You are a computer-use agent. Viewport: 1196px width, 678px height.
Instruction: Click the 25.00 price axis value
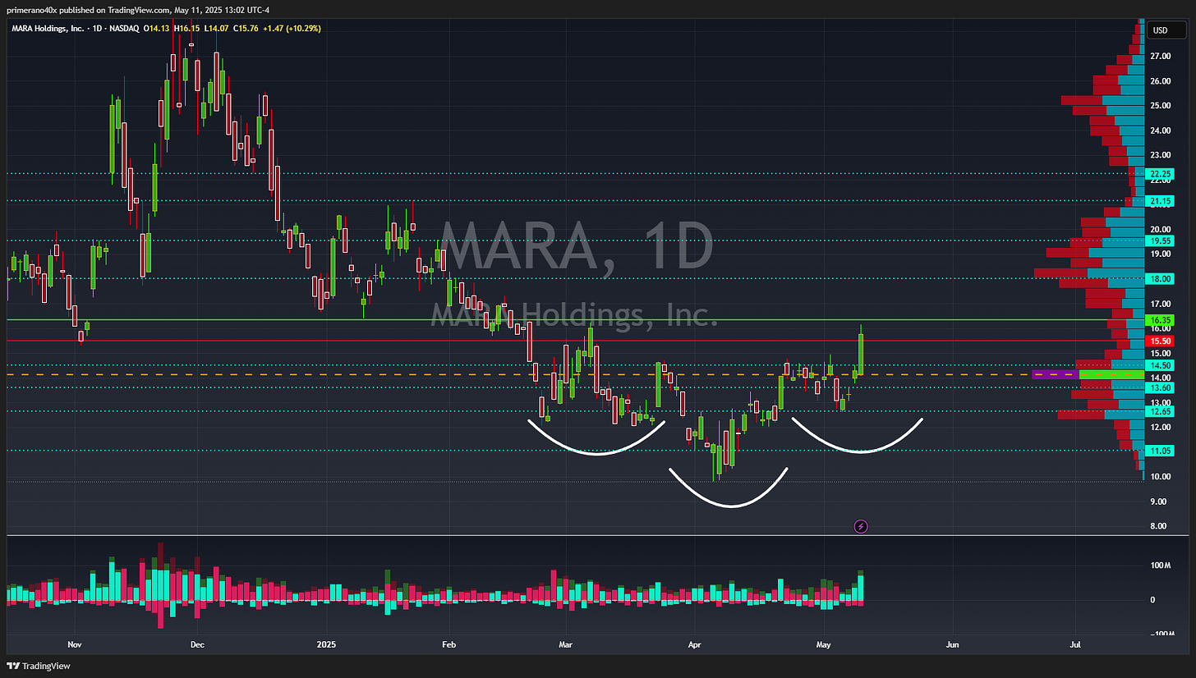click(1161, 106)
